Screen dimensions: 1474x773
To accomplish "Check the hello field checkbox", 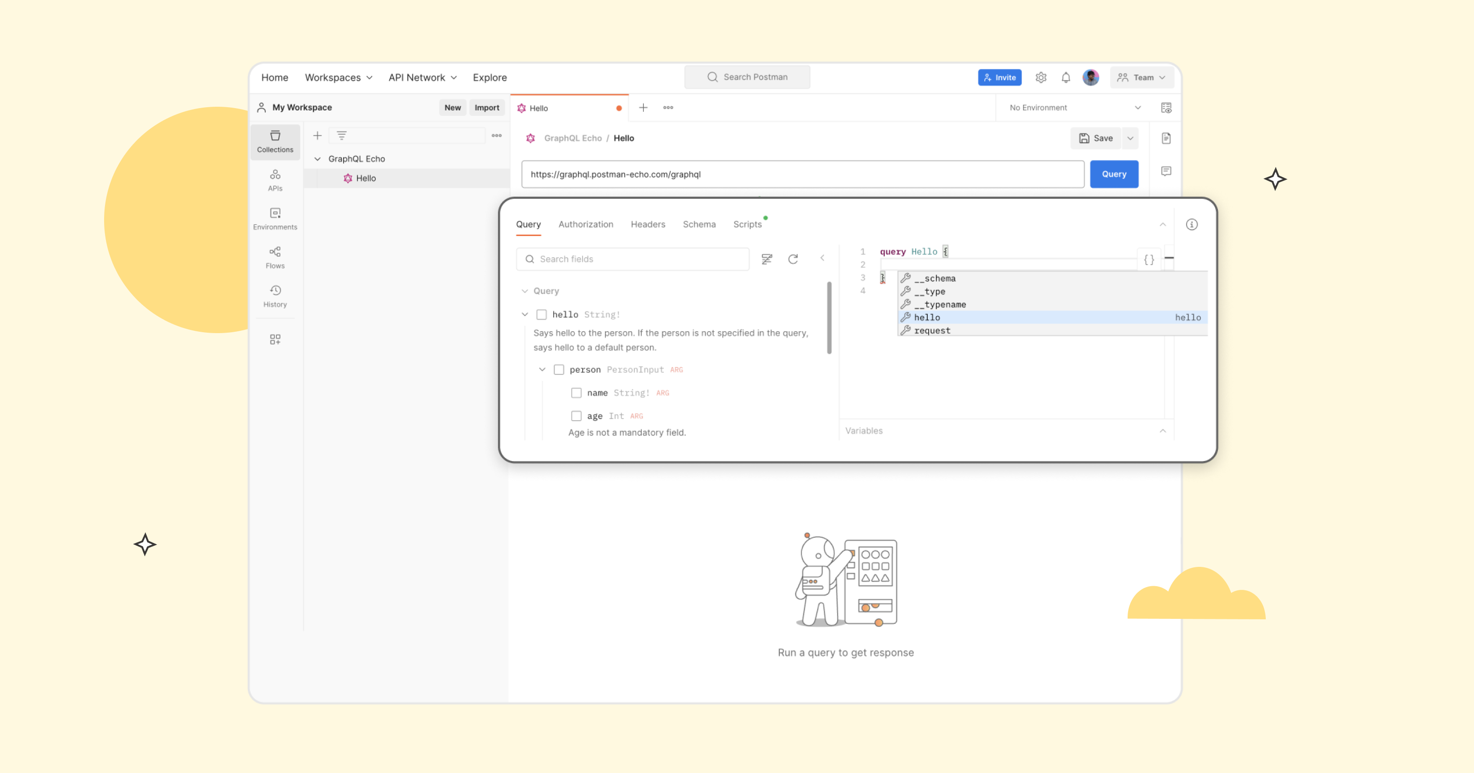I will tap(541, 314).
